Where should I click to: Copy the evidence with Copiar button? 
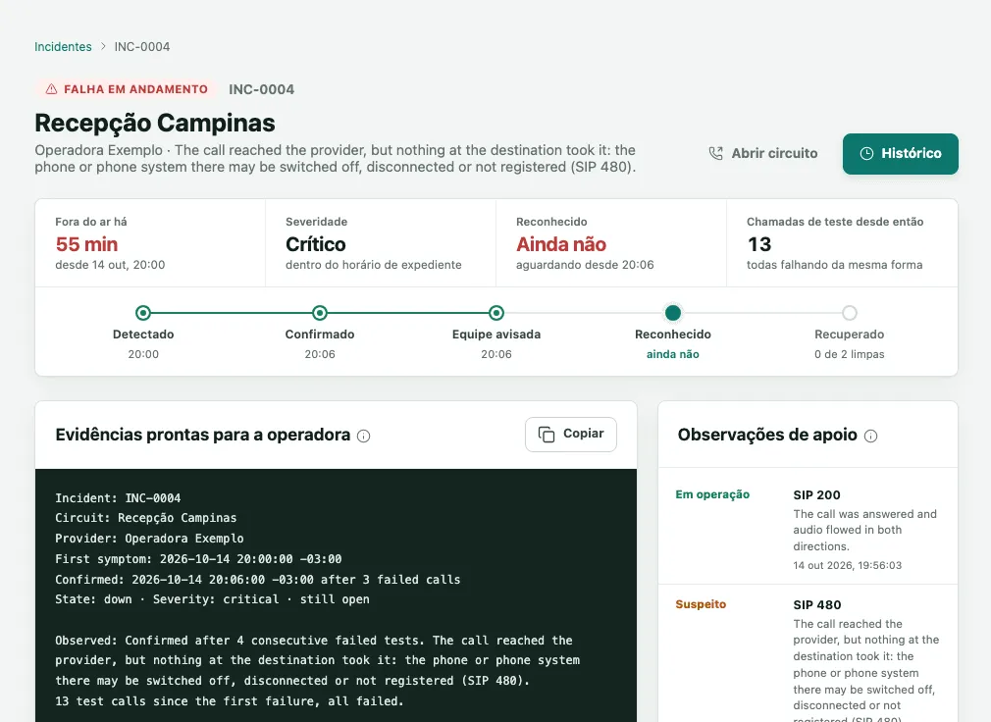tap(571, 434)
